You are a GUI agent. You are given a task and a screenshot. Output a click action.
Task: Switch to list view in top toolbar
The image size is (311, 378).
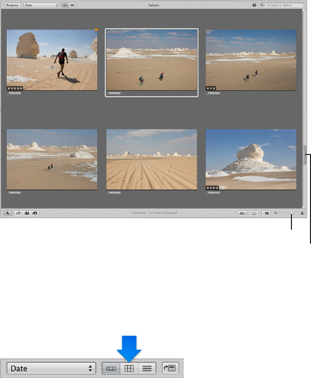pos(72,5)
